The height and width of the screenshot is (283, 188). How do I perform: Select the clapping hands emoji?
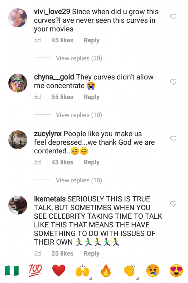[129, 271]
